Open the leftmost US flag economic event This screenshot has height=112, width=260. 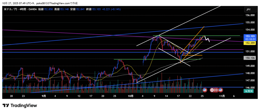(205, 90)
